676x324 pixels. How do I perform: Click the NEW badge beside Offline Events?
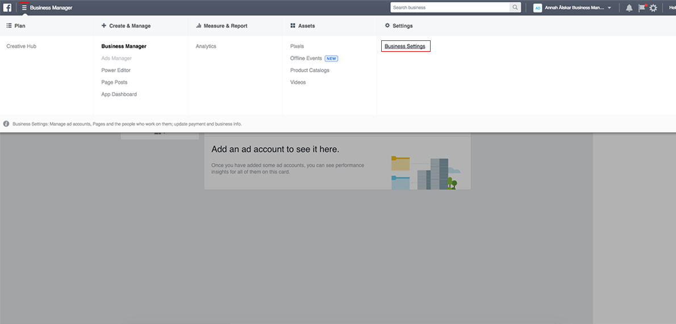point(331,58)
